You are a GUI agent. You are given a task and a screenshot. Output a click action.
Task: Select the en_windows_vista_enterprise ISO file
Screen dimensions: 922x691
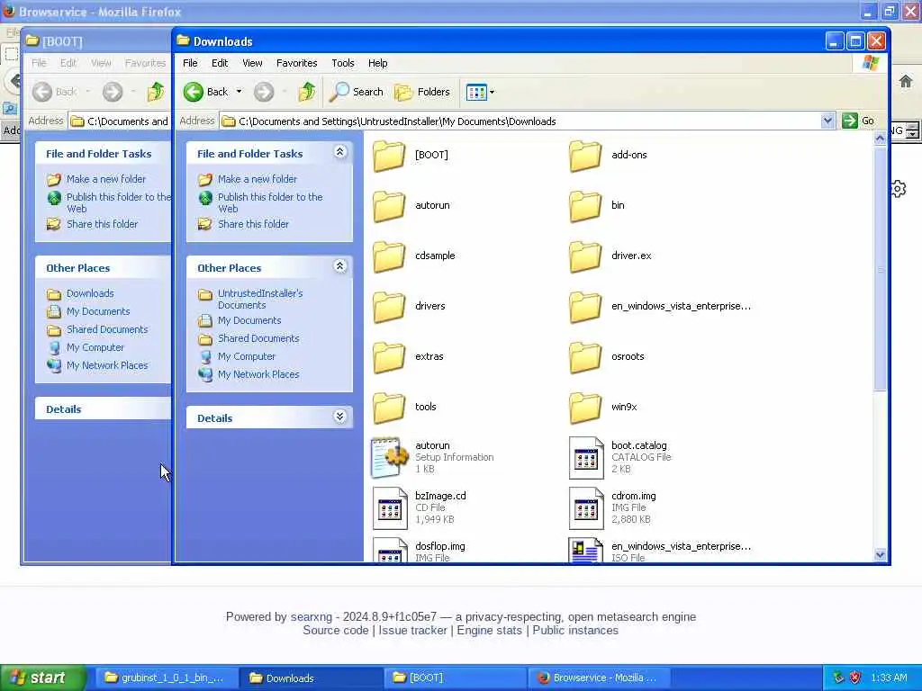point(660,552)
